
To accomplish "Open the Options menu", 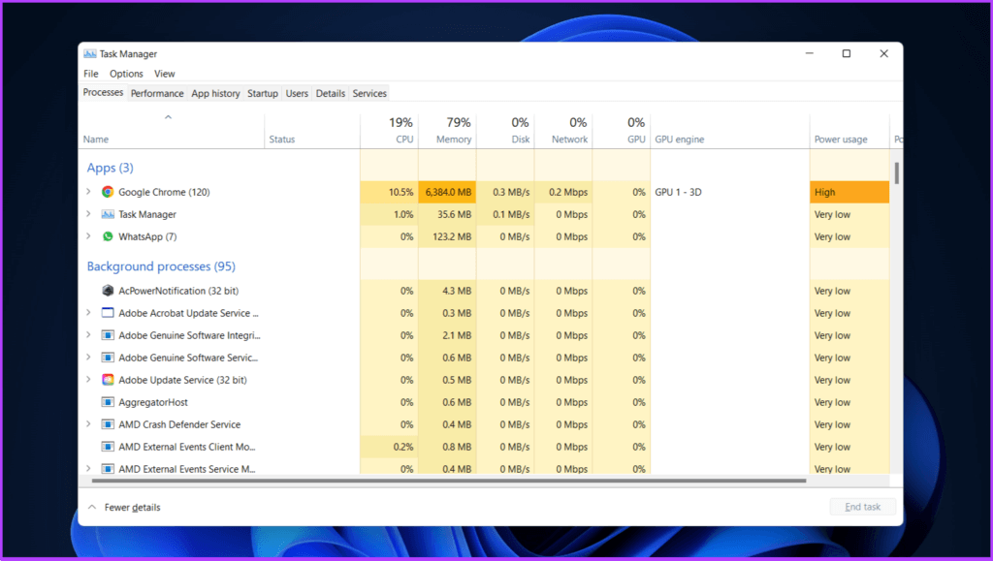I will pyautogui.click(x=126, y=74).
